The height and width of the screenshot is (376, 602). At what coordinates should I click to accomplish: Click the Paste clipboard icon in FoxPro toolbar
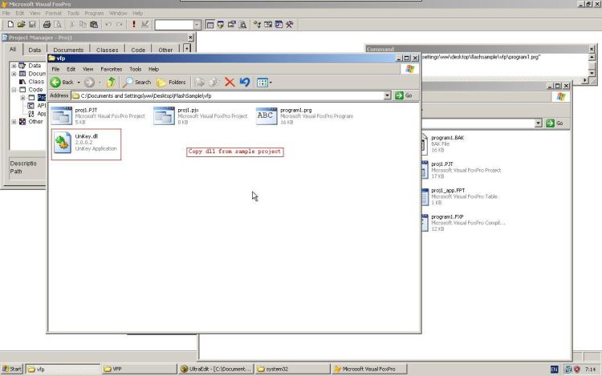point(94,25)
